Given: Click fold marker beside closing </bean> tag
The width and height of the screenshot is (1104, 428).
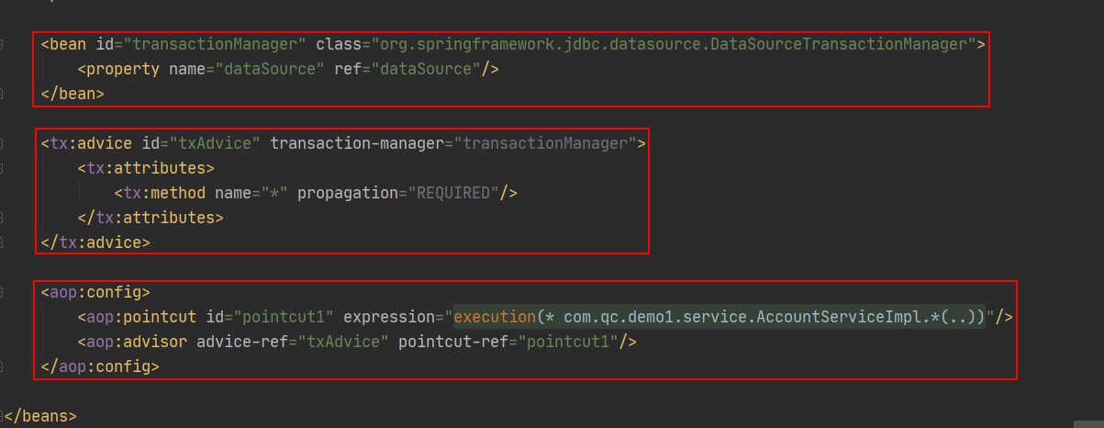Looking at the screenshot, I should click(x=3, y=94).
